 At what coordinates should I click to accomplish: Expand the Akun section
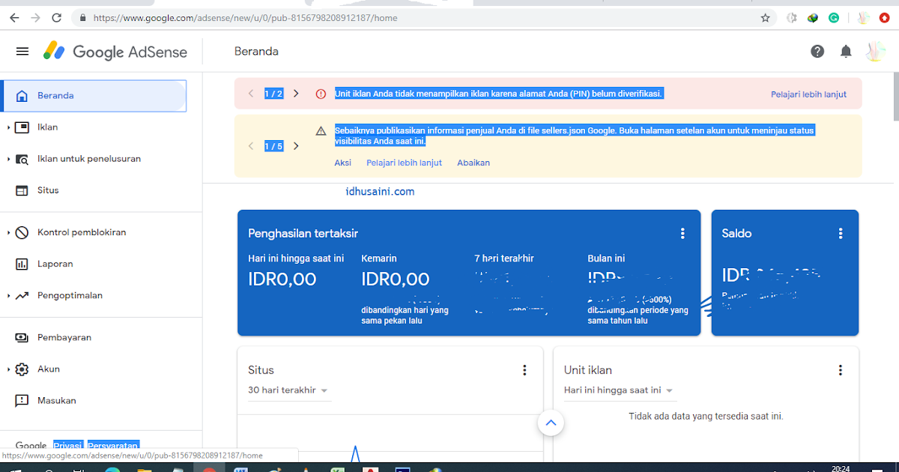tap(8, 369)
